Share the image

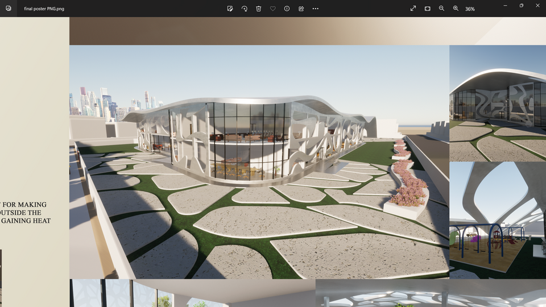pyautogui.click(x=301, y=9)
